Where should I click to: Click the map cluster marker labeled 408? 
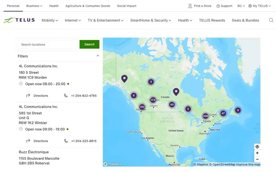coord(205,116)
